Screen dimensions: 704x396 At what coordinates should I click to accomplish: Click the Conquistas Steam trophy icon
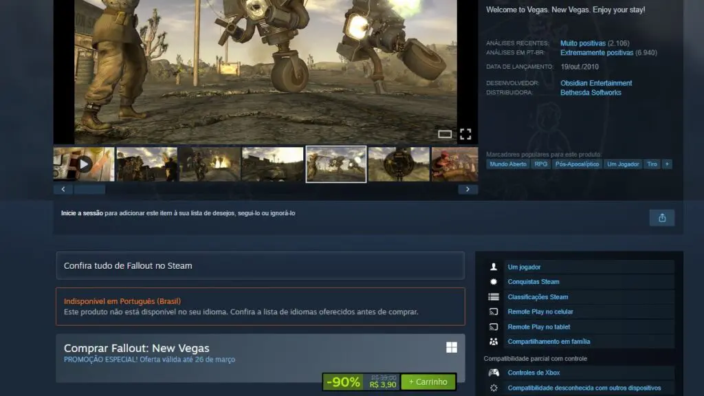[x=492, y=282]
